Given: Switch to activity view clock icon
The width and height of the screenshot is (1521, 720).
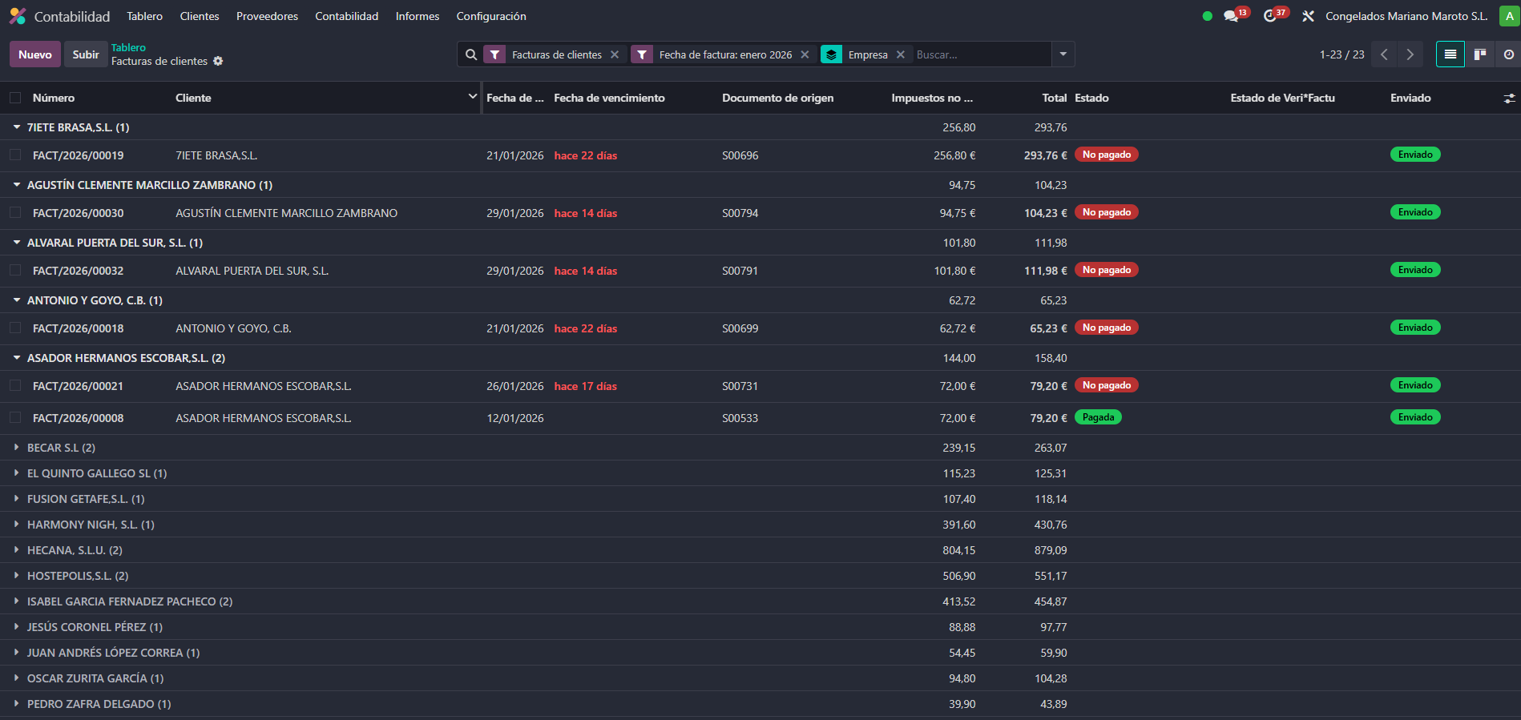Looking at the screenshot, I should pos(1508,54).
